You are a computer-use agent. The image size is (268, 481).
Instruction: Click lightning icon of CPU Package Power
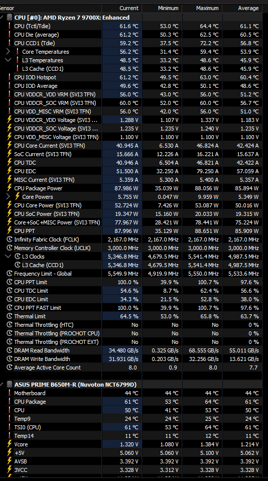[x=10, y=188]
